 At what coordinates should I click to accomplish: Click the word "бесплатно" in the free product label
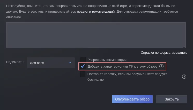[96, 80]
